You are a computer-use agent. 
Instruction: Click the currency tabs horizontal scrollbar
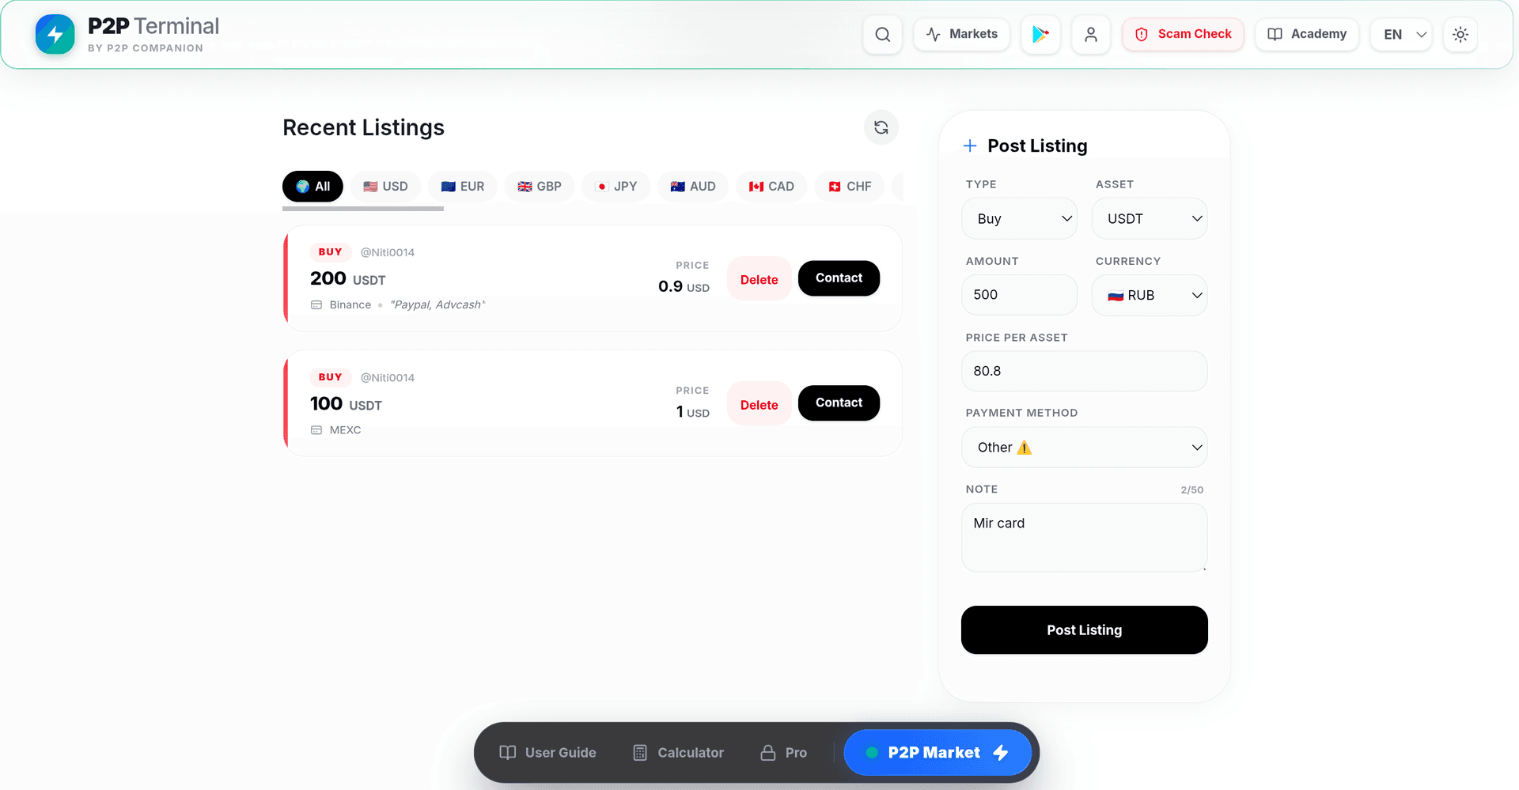[x=363, y=209]
